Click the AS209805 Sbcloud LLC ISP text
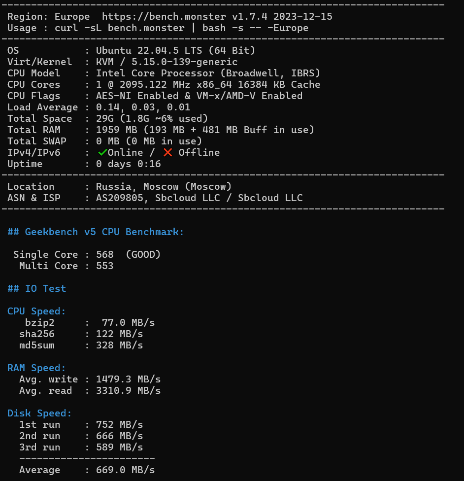The image size is (464, 481). pyautogui.click(x=199, y=198)
